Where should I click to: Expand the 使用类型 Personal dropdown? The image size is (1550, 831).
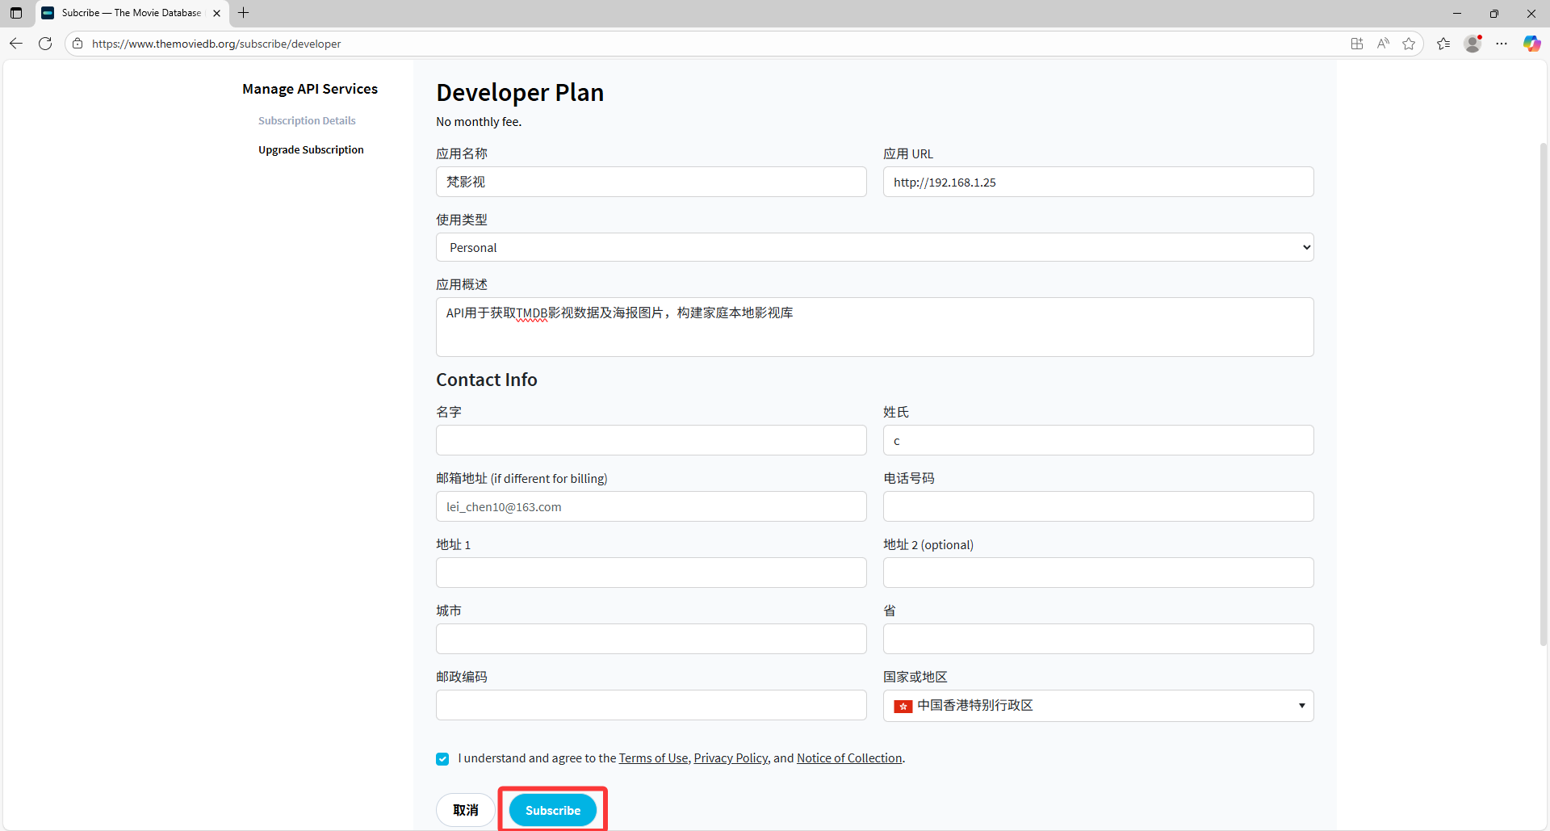pyautogui.click(x=875, y=247)
